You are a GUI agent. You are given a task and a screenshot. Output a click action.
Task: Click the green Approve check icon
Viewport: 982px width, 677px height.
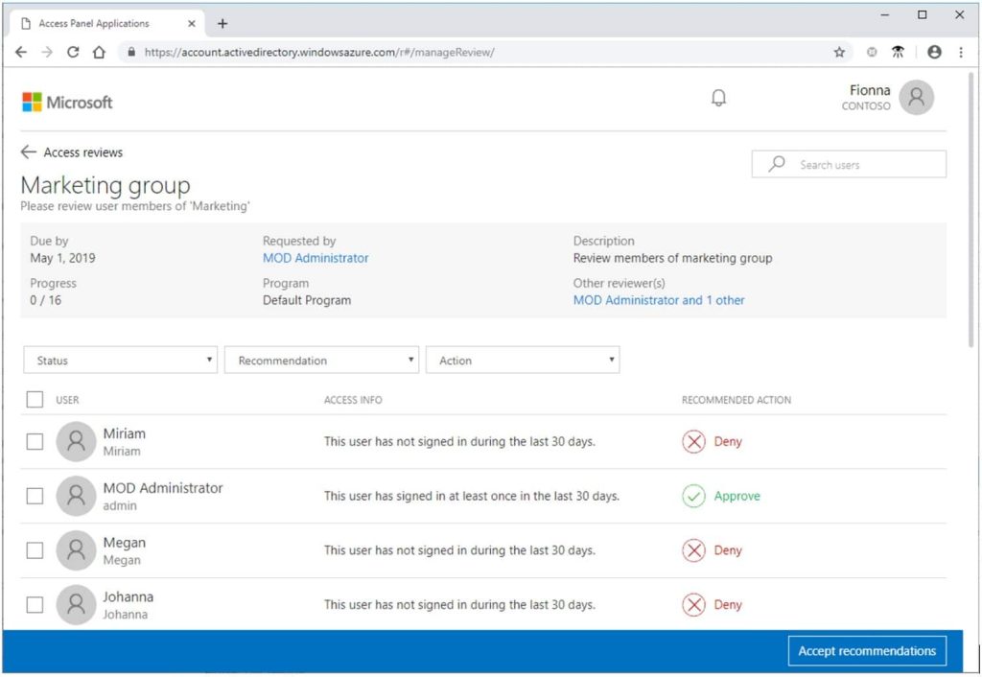pyautogui.click(x=693, y=496)
